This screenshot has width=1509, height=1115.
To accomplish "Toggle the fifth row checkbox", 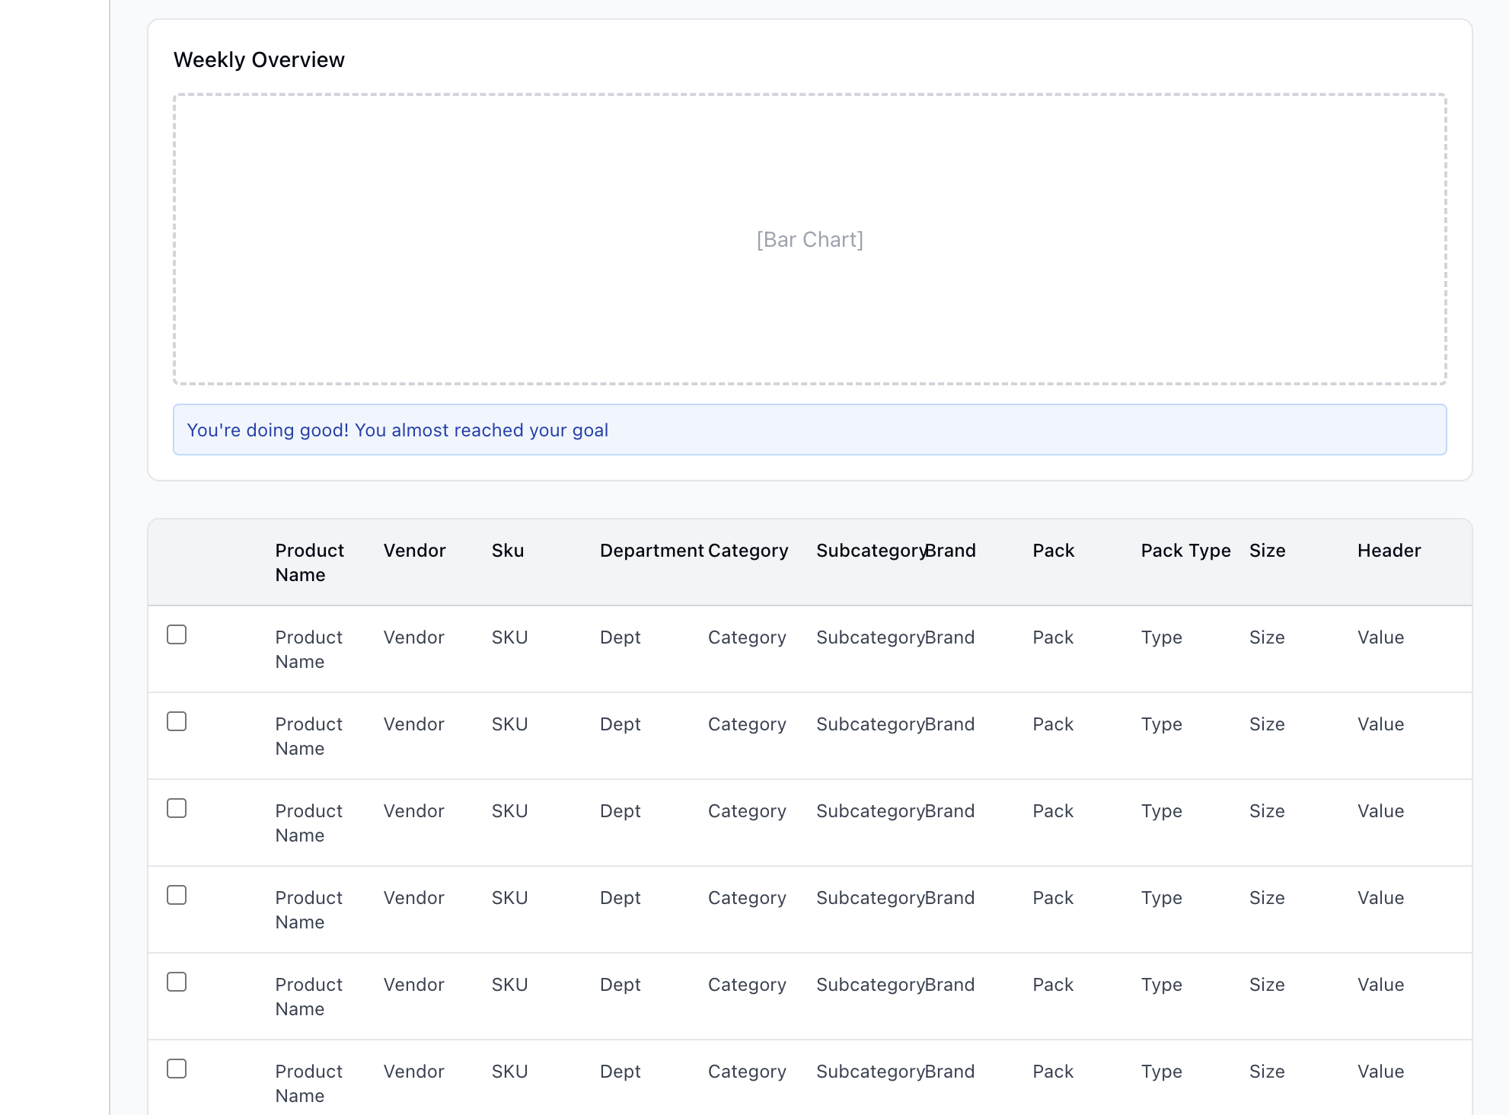I will point(177,982).
